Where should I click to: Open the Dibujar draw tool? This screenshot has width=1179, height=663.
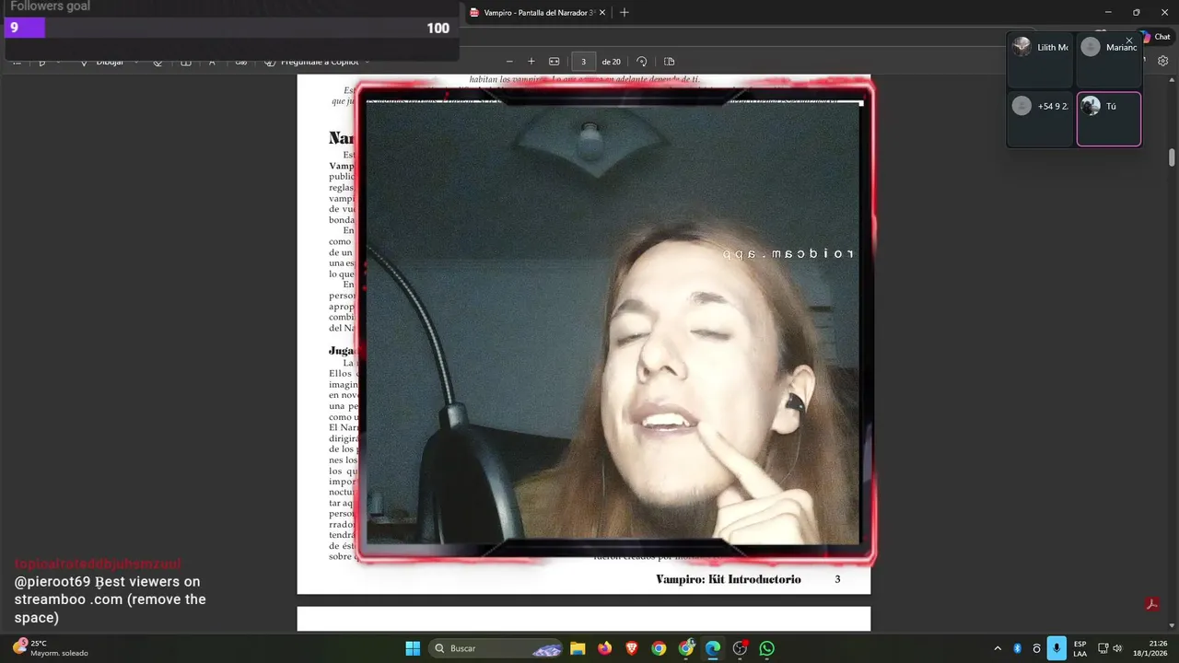(101, 62)
